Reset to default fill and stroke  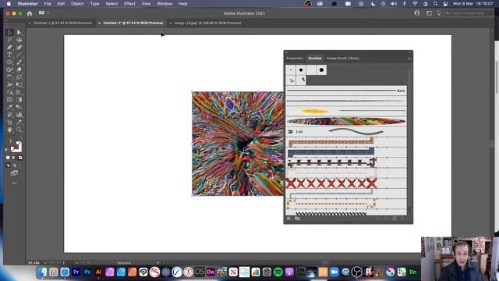8,149
